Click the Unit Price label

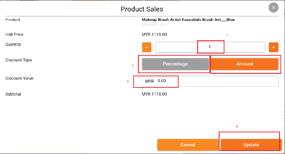14,35
